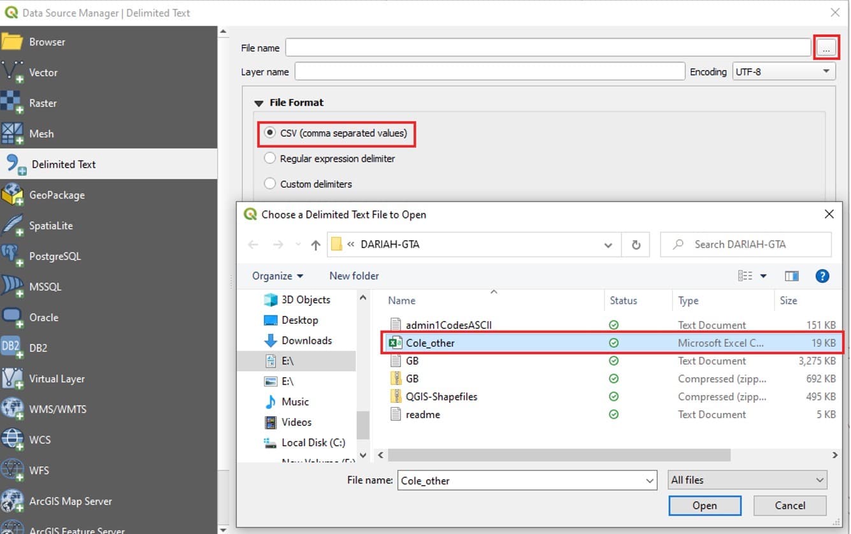851x534 pixels.
Task: Expand the All files type dropdown
Action: point(747,480)
